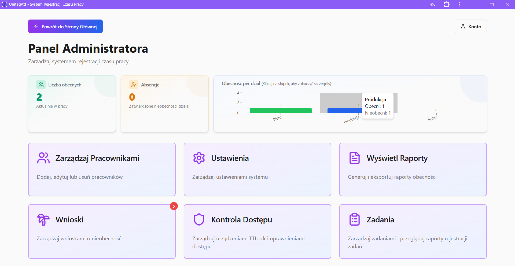The image size is (515, 266).
Task: Click 'Zarządzaj ustawieniami systemu' description
Action: (230, 177)
